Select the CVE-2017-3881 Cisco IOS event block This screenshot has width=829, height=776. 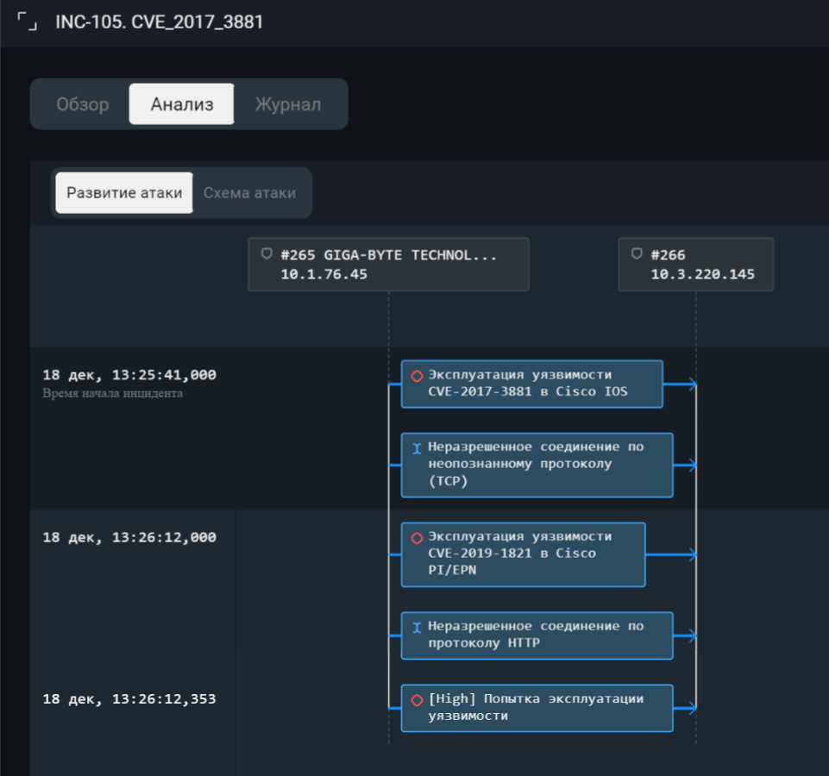(x=531, y=385)
